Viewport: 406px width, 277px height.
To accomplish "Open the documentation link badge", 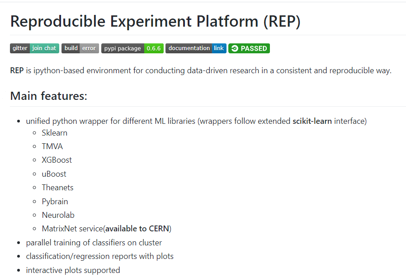I will 195,48.
